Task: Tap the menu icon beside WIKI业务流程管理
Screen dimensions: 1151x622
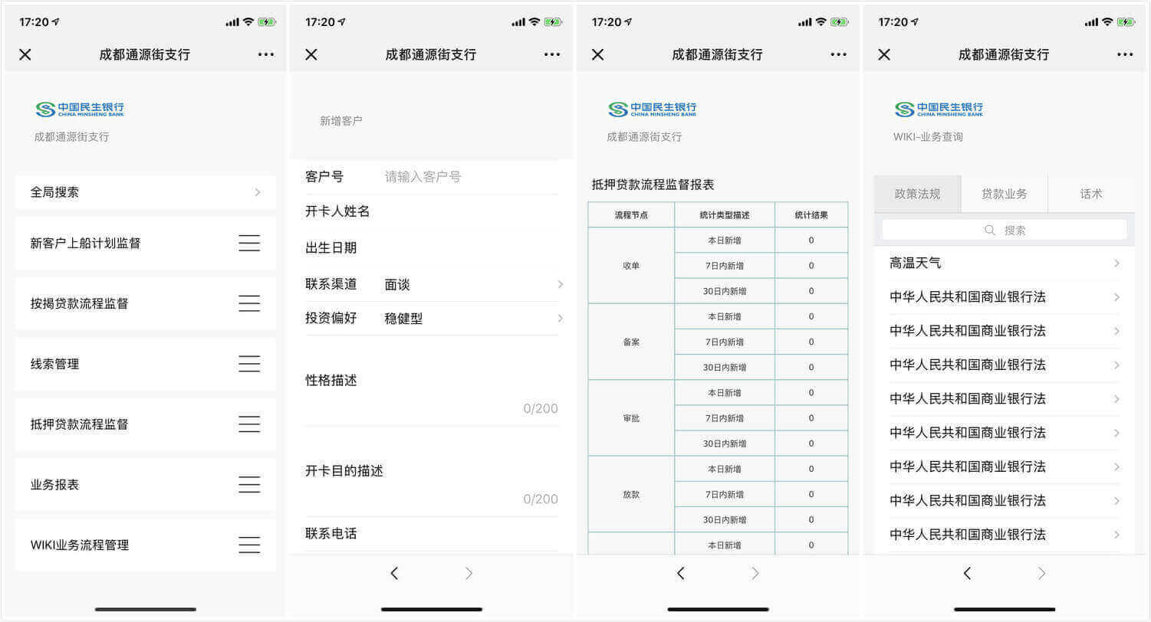Action: 249,545
